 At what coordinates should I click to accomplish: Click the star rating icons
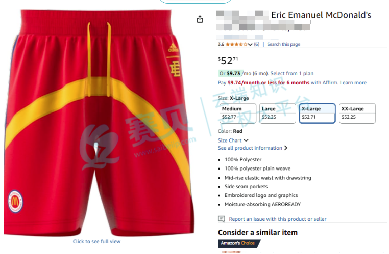point(236,44)
